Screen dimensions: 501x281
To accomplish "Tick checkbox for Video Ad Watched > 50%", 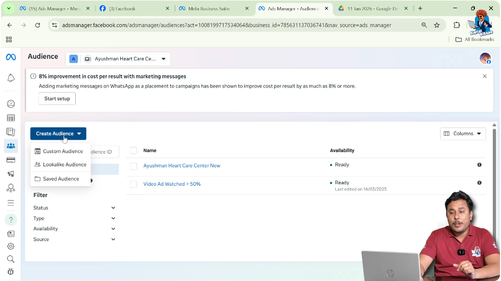I will pyautogui.click(x=134, y=184).
